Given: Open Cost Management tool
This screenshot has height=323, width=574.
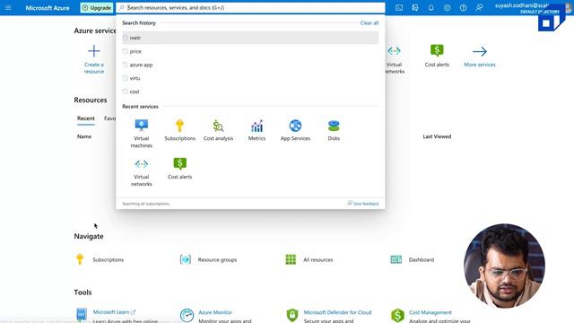Looking at the screenshot, I should tap(430, 312).
